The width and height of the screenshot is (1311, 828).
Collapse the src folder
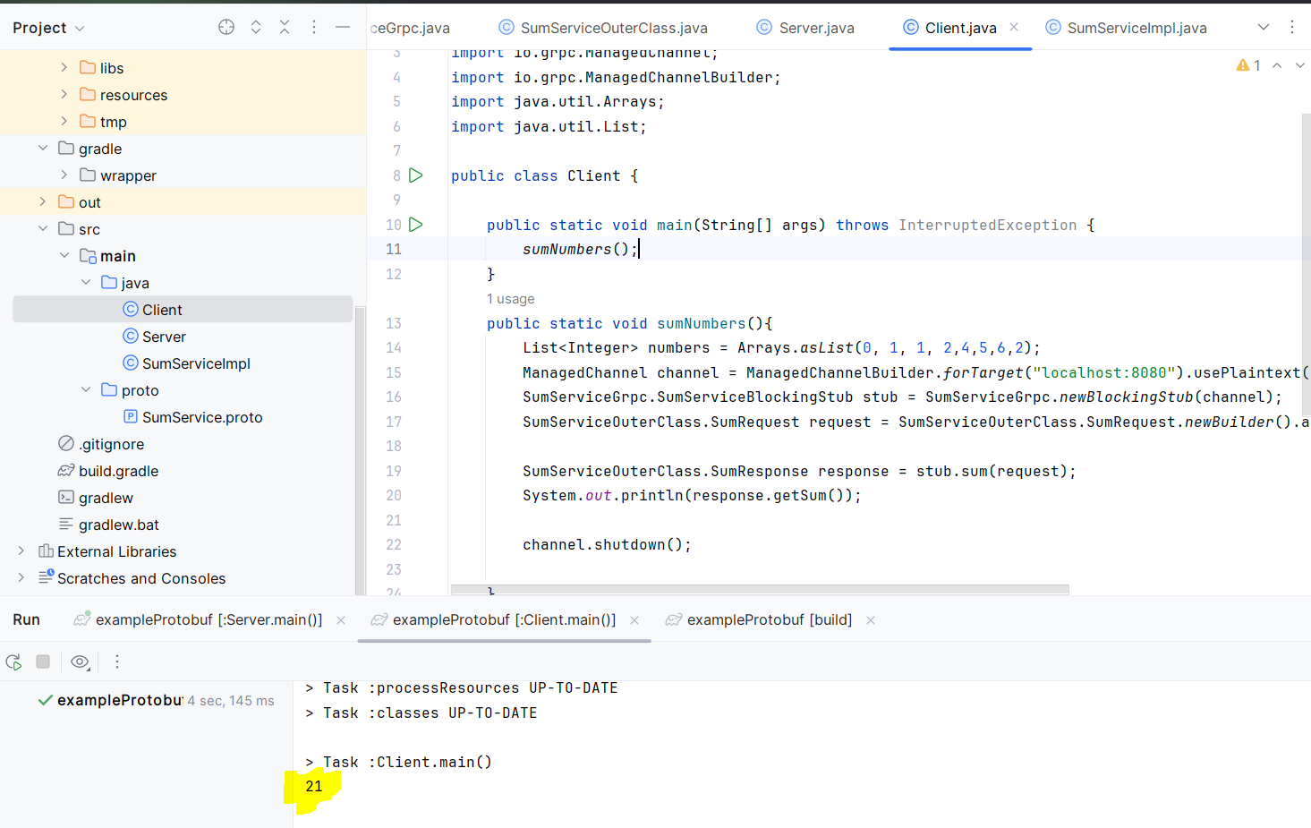tap(42, 228)
